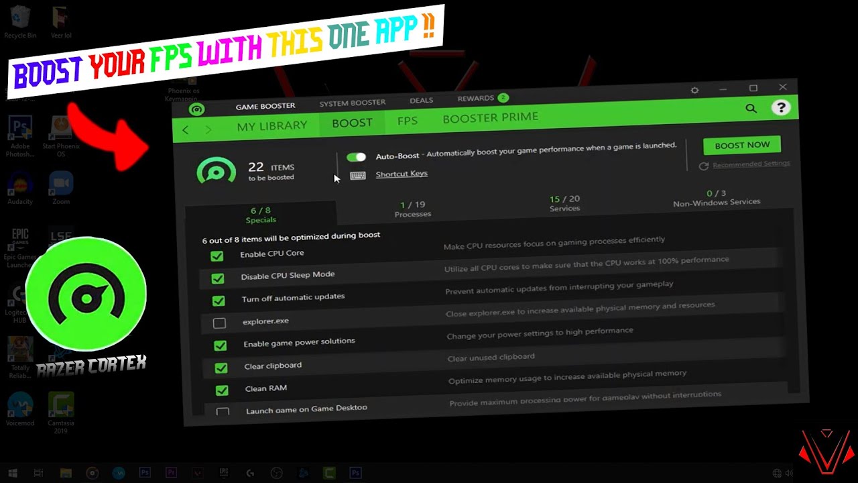Open the 0 / 3 Non-Windows Services tab

pyautogui.click(x=717, y=198)
